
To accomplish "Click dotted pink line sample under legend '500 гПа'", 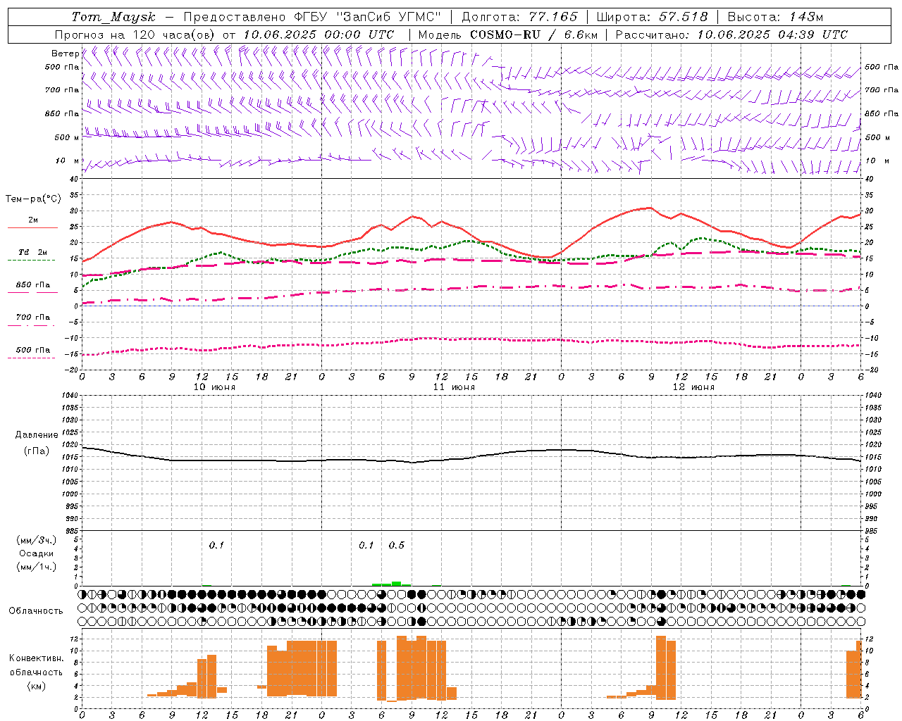I will [31, 358].
